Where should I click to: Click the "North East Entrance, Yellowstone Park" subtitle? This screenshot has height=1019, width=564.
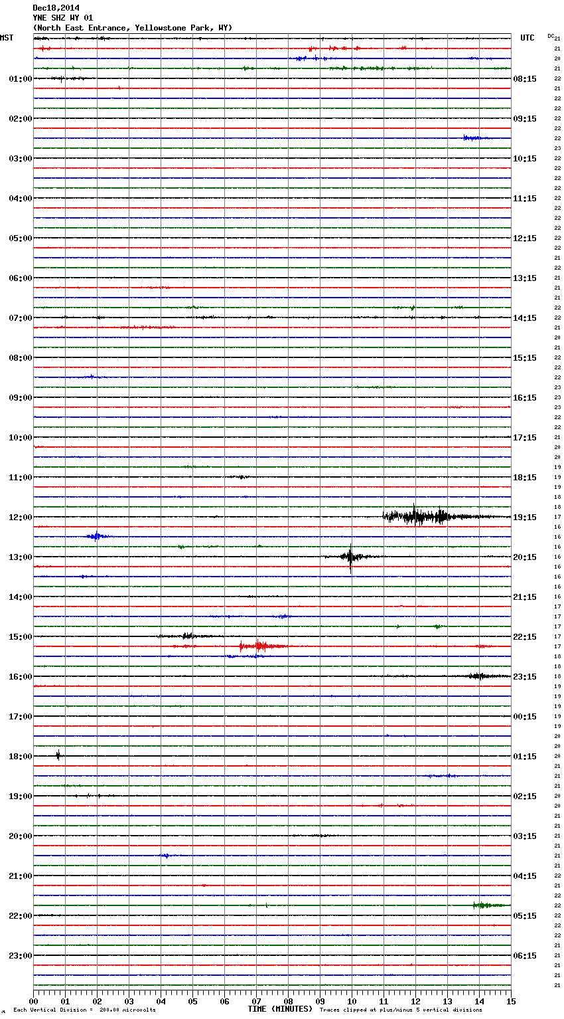point(132,28)
